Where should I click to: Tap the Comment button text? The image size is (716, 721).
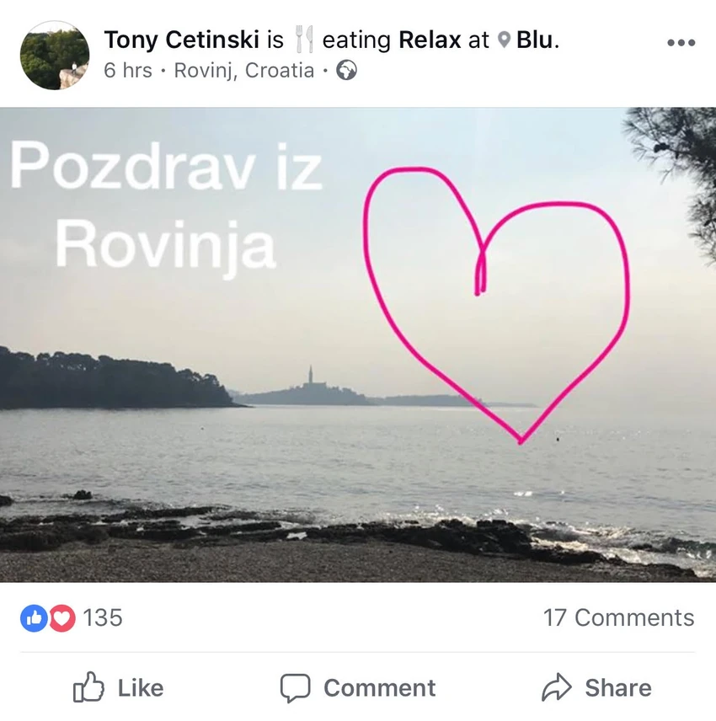click(379, 688)
